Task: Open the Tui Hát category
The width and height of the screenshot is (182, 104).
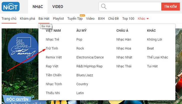Action: pos(152,66)
